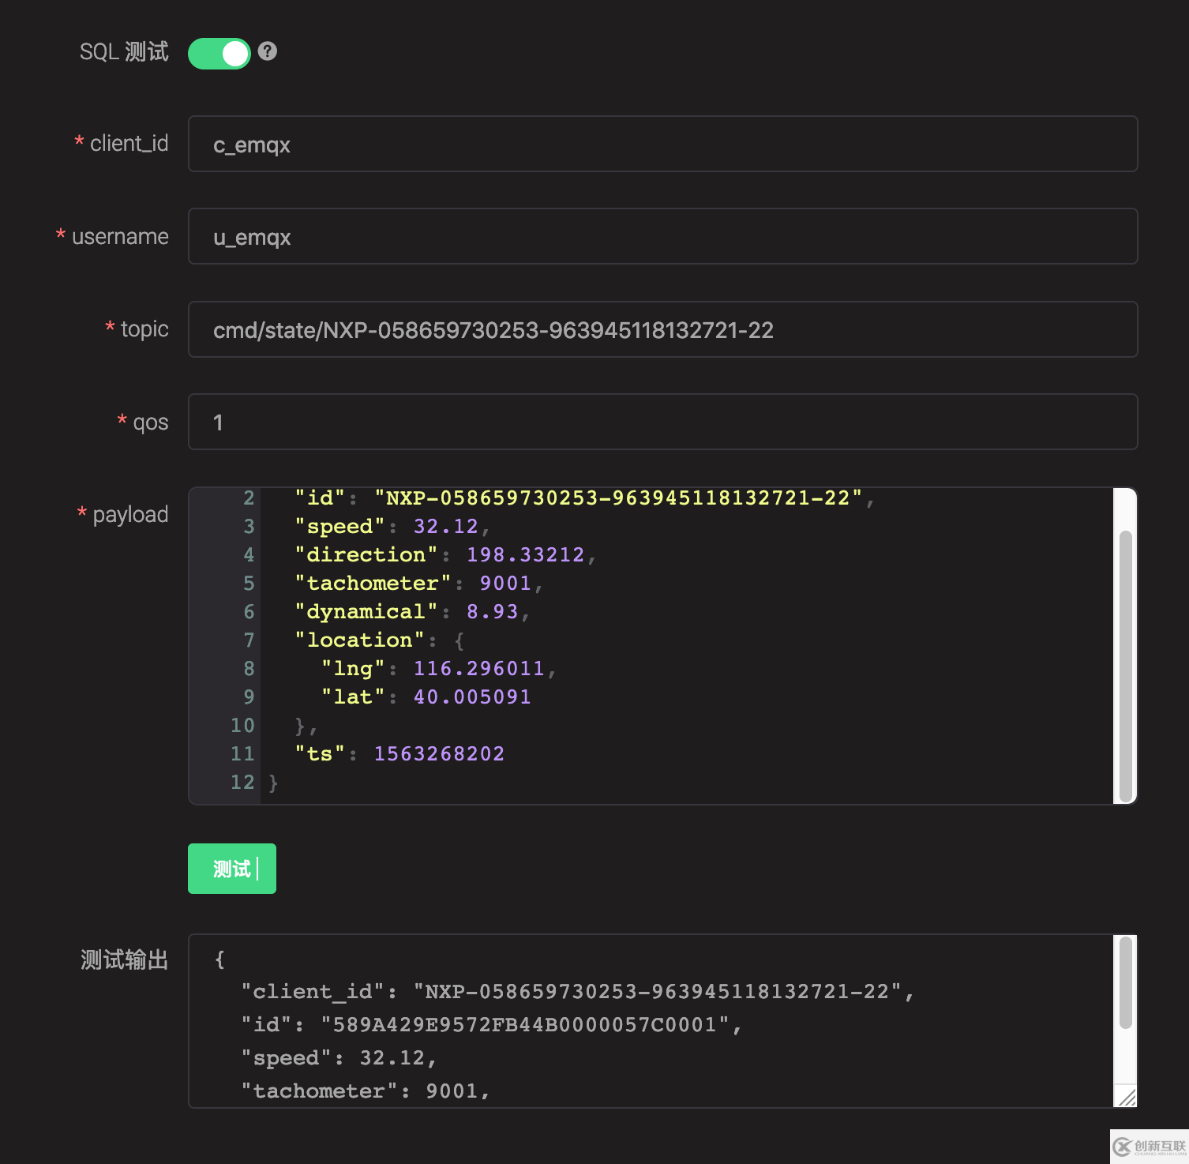The image size is (1189, 1164).
Task: Open the help icon beside SQL 测试
Action: [268, 51]
